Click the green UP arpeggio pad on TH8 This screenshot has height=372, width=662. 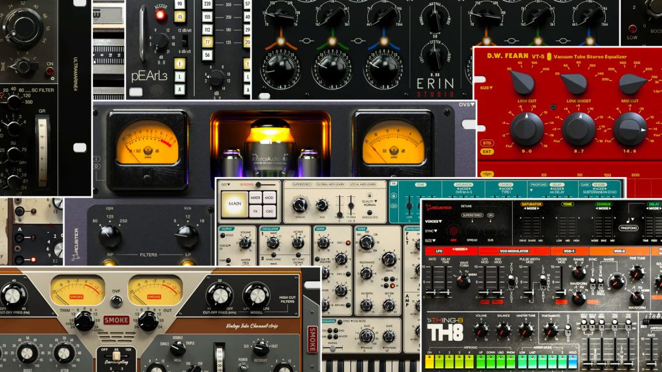click(x=481, y=362)
